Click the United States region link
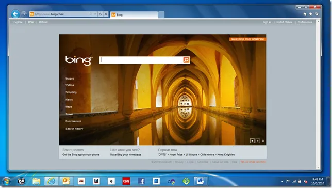 click(284, 22)
